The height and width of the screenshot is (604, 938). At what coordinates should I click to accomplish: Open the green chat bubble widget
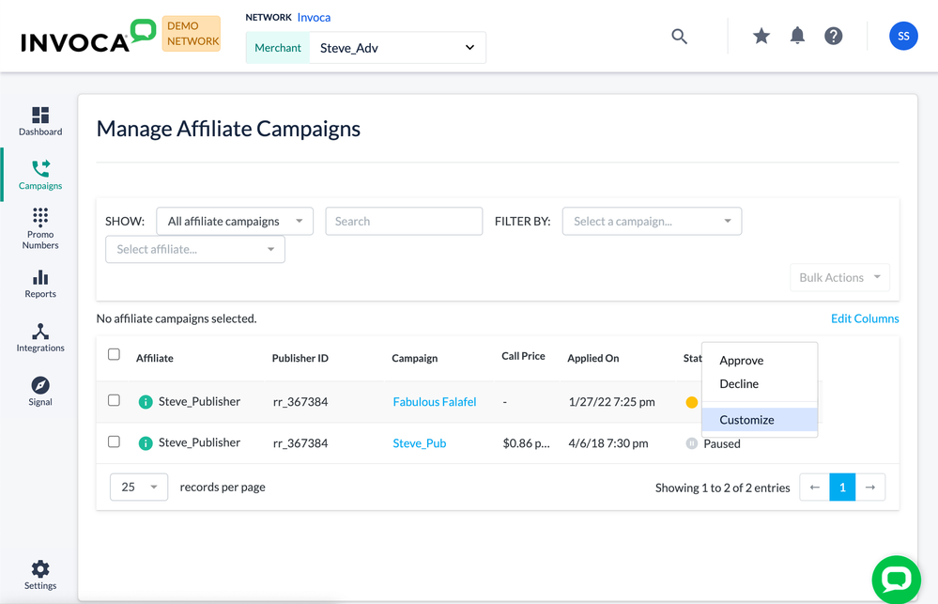pyautogui.click(x=896, y=580)
